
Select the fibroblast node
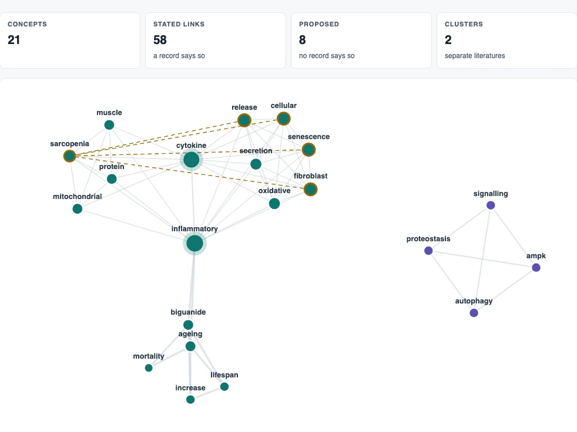click(311, 190)
